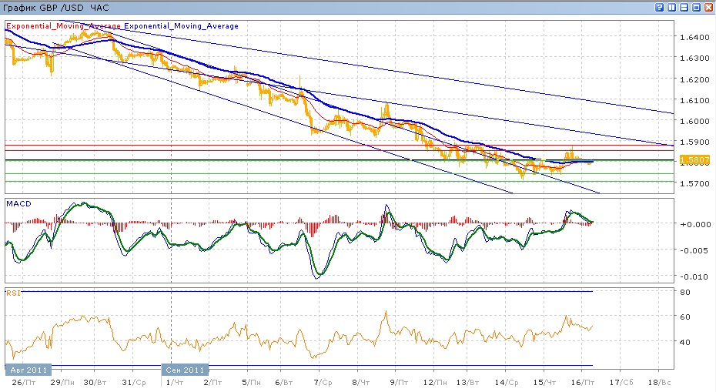Viewport: 716px width, 392px height.
Task: Select the RSI indicator label
Action: (13, 293)
